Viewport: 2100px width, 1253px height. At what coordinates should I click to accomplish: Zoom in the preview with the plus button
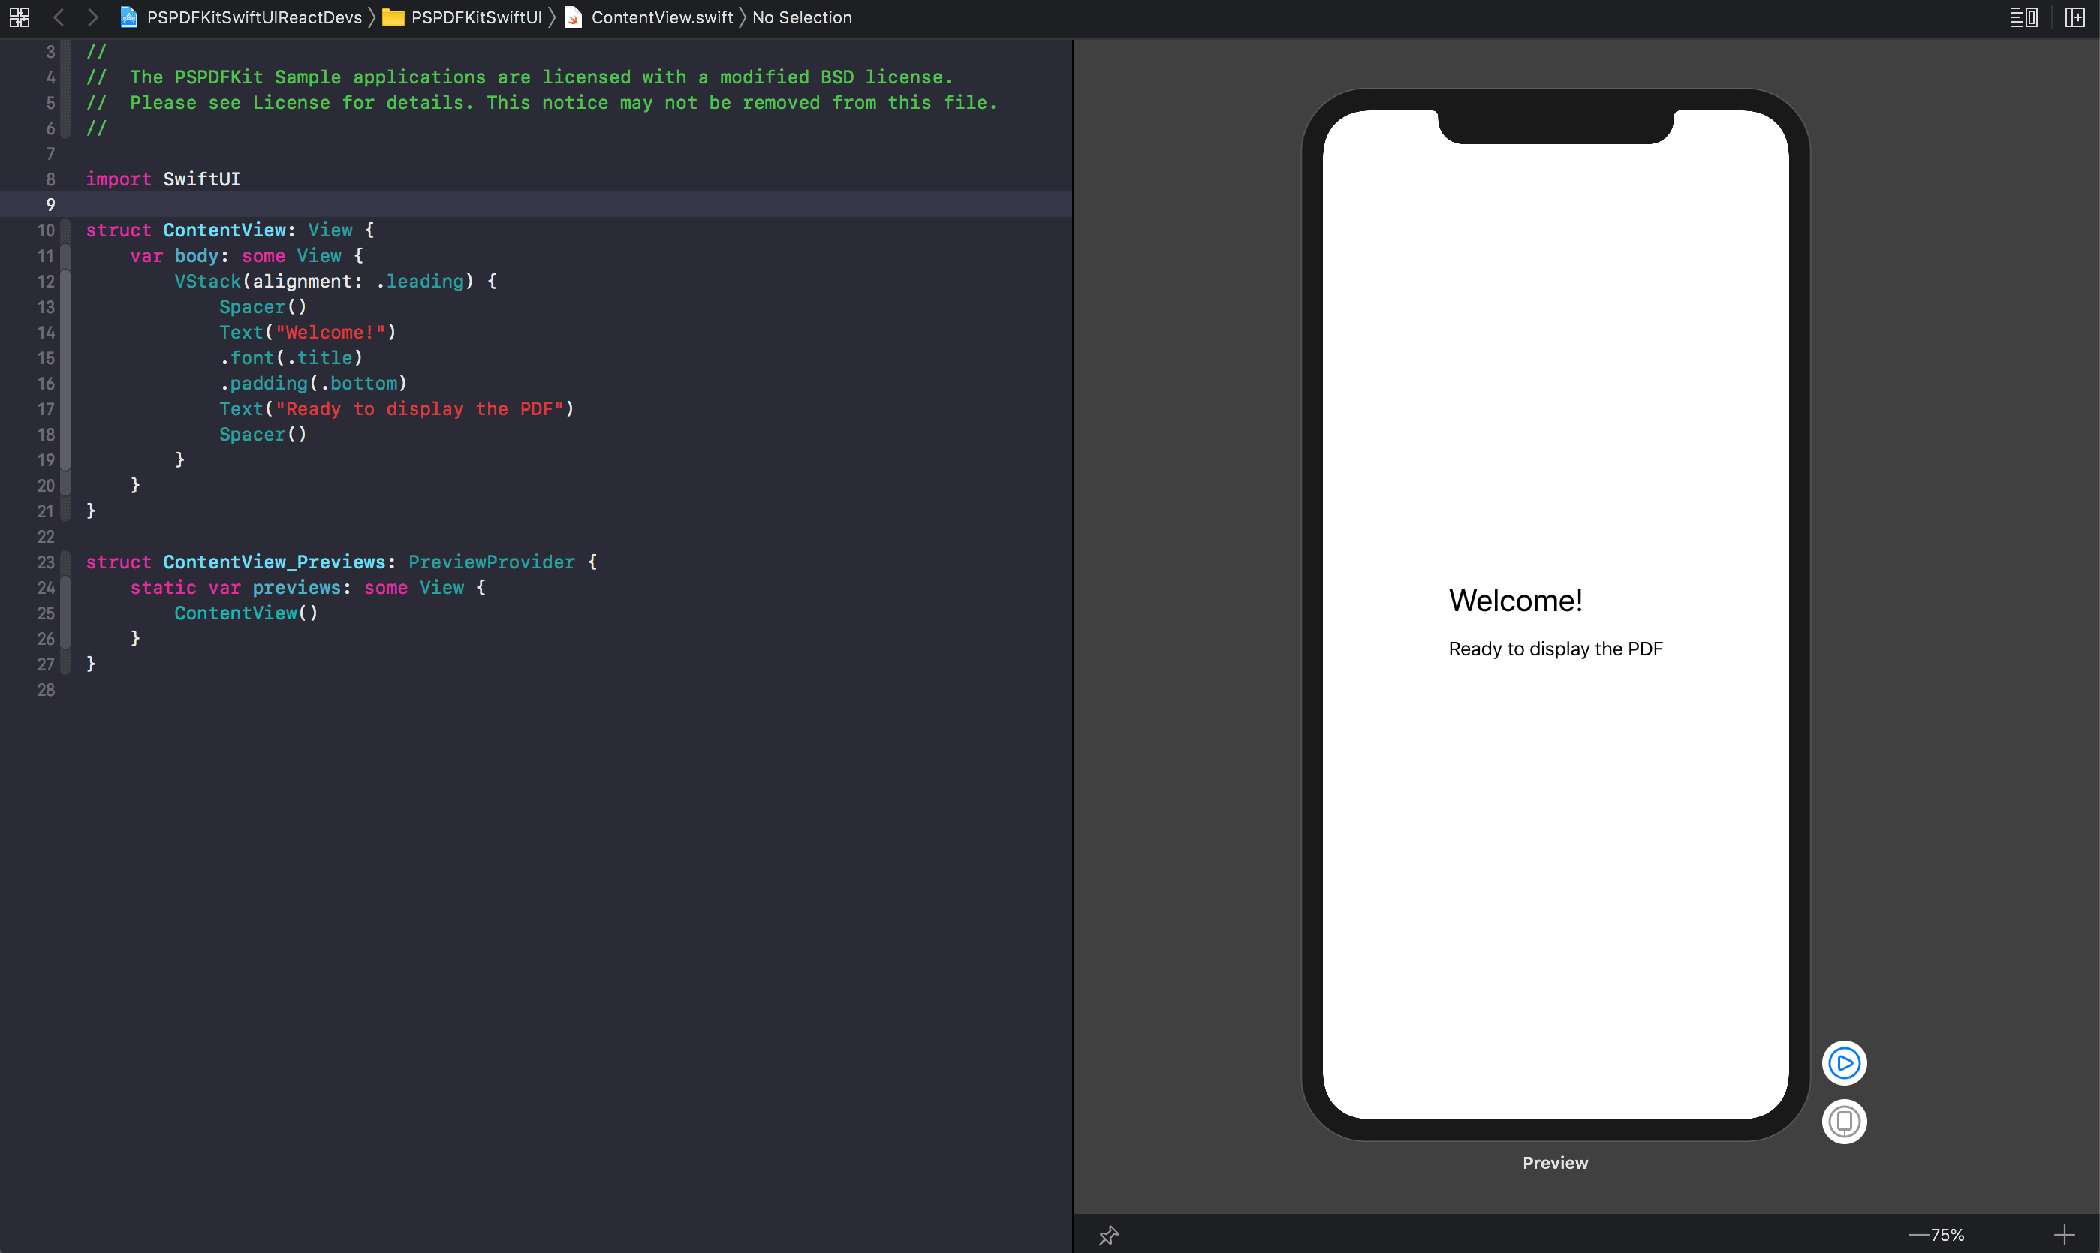[x=2064, y=1235]
